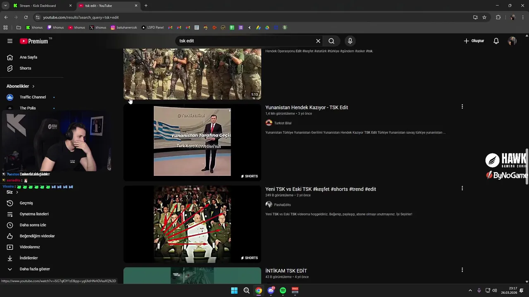529x297 pixels.
Task: Open the Windows Start menu
Action: point(234,290)
